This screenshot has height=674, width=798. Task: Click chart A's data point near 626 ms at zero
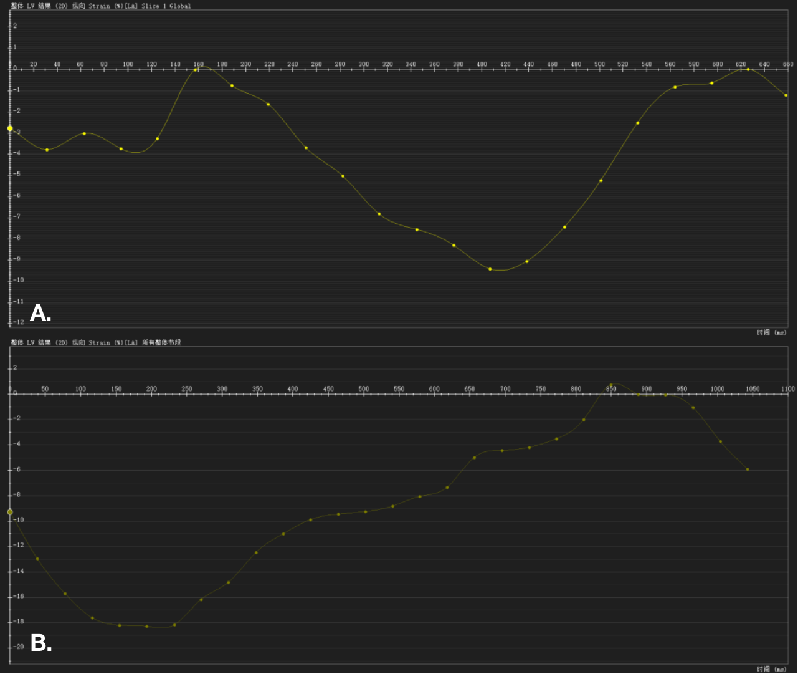coord(748,69)
